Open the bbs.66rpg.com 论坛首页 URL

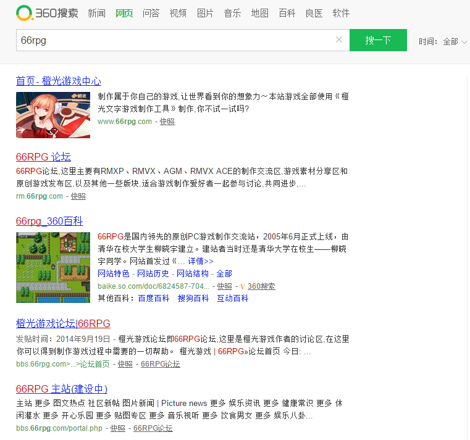[x=63, y=364]
